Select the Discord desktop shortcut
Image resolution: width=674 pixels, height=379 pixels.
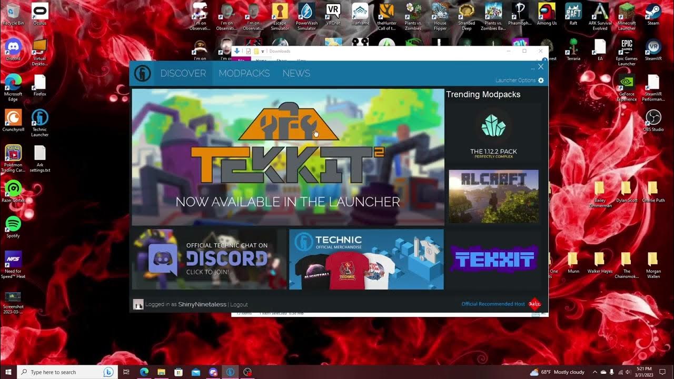pos(13,49)
